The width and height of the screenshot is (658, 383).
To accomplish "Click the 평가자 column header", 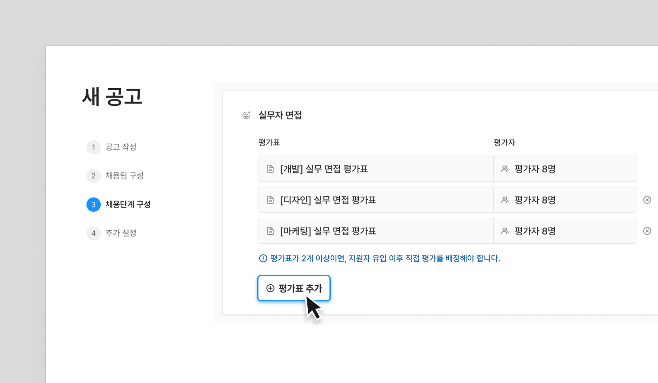I will click(x=505, y=143).
